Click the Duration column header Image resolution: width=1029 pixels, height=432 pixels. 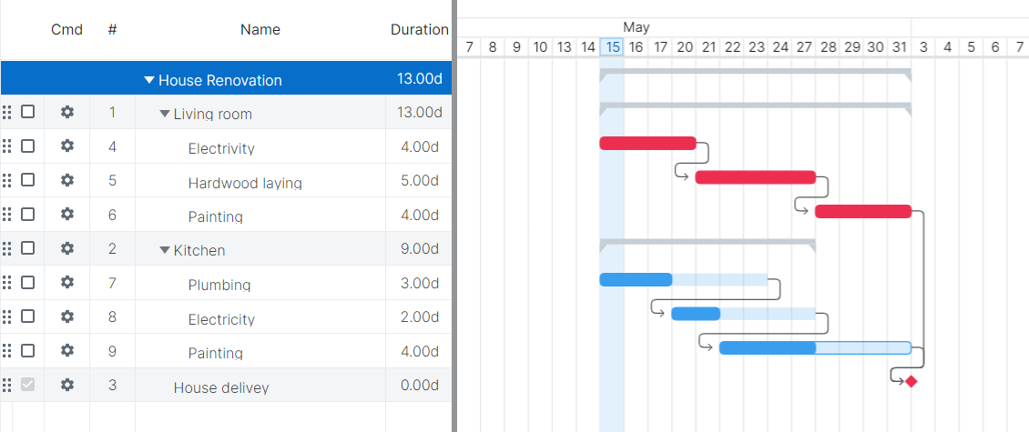(419, 29)
